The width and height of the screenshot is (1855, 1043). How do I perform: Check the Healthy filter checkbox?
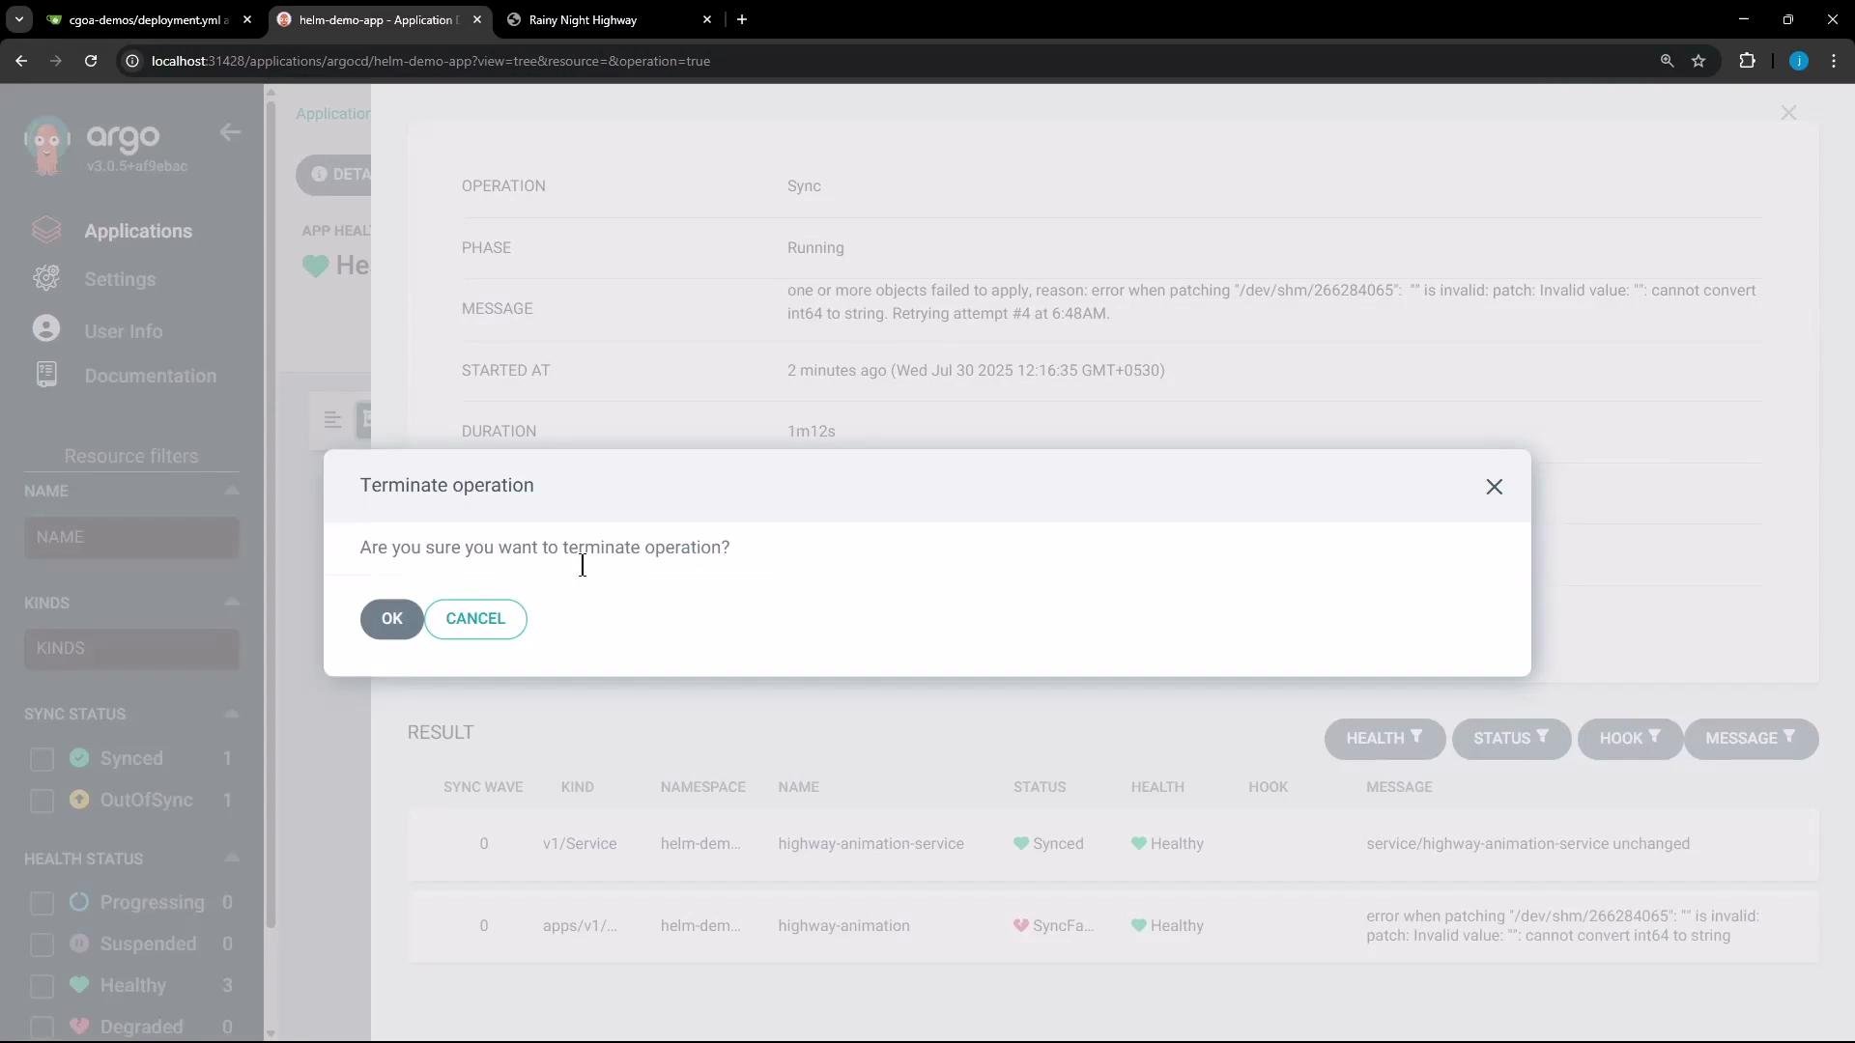(42, 986)
